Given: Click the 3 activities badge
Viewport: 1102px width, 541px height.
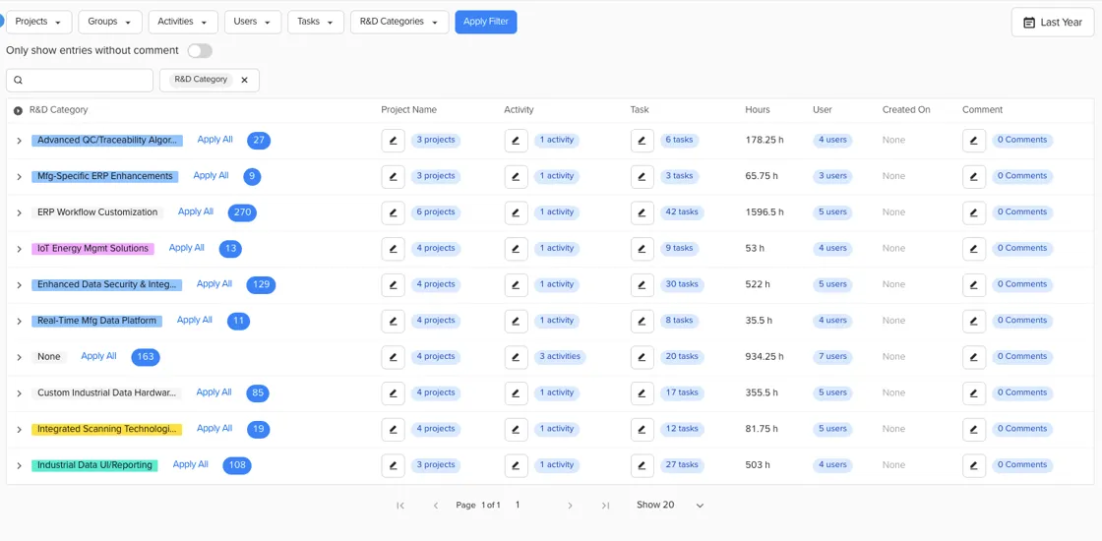Looking at the screenshot, I should [x=560, y=357].
